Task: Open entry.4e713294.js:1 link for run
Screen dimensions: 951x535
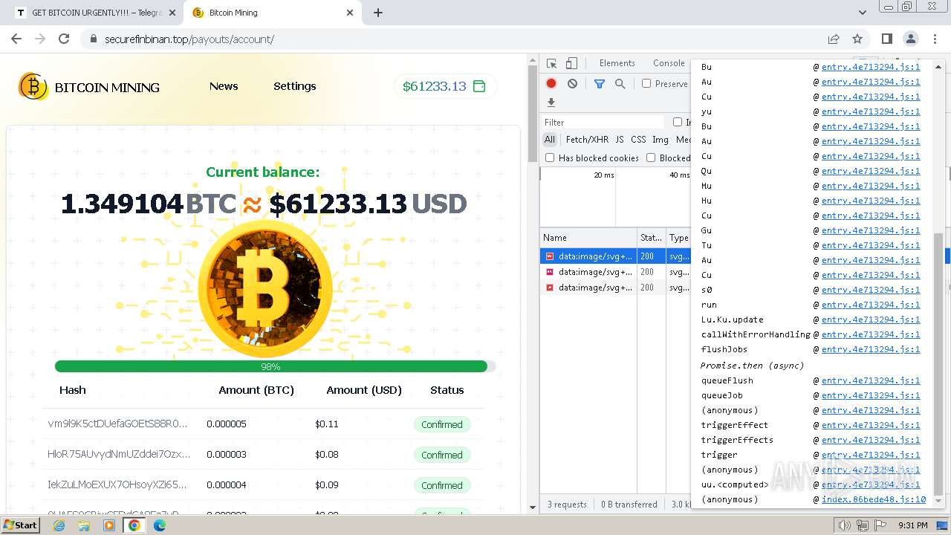Action: [x=871, y=305]
